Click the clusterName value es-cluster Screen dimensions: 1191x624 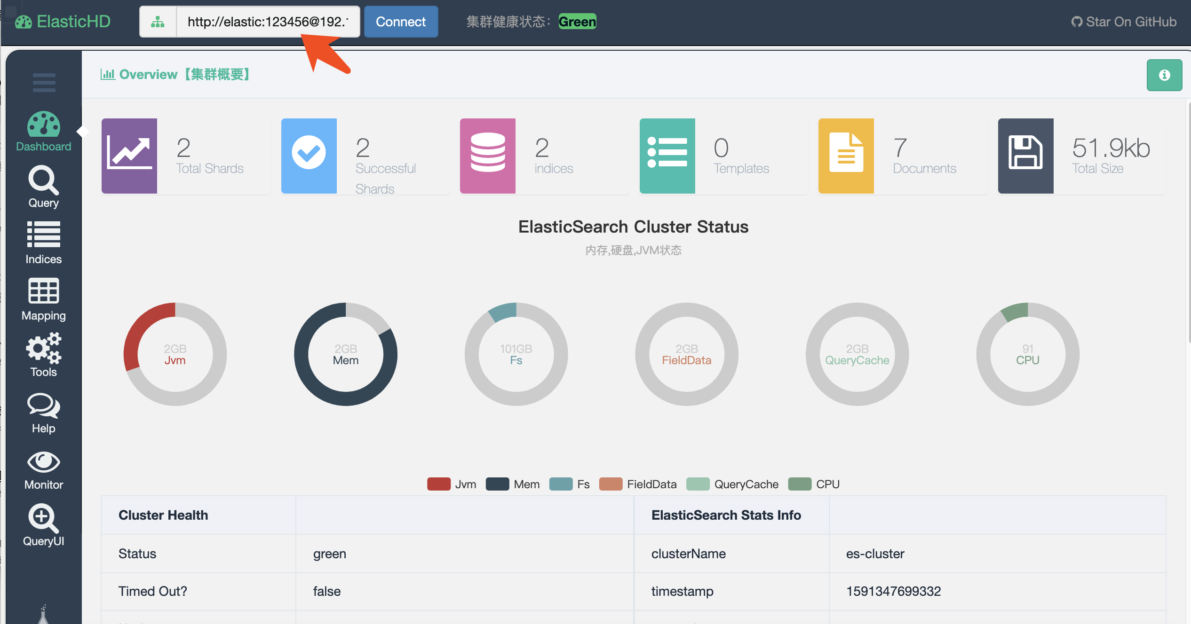[875, 554]
